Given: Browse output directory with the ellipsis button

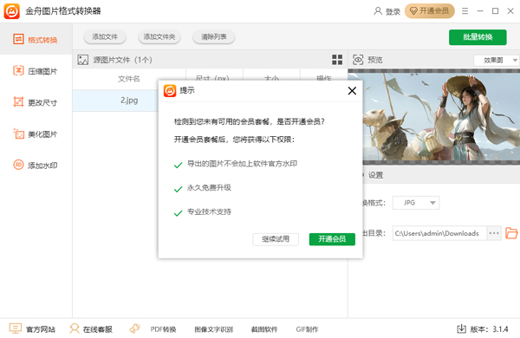Looking at the screenshot, I should [494, 233].
